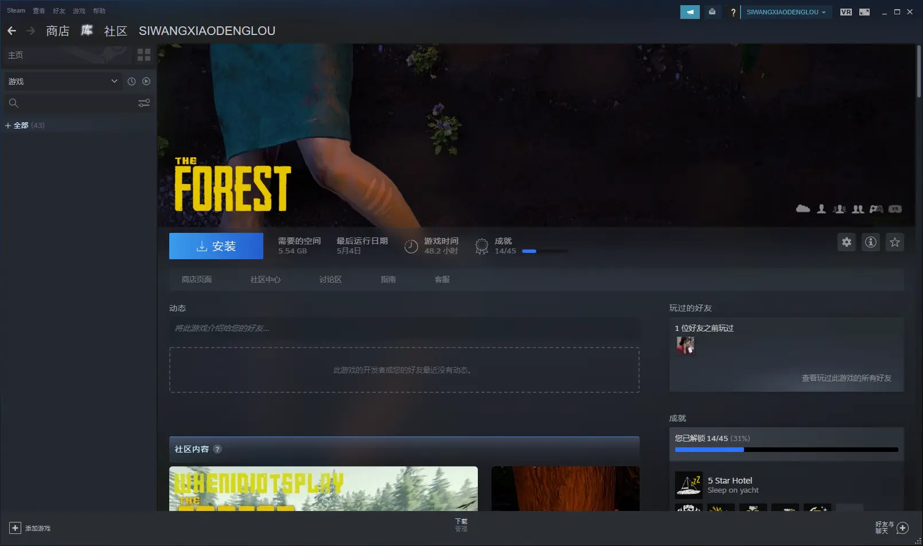
Task: Switch to grid collections view icon
Action: point(144,55)
